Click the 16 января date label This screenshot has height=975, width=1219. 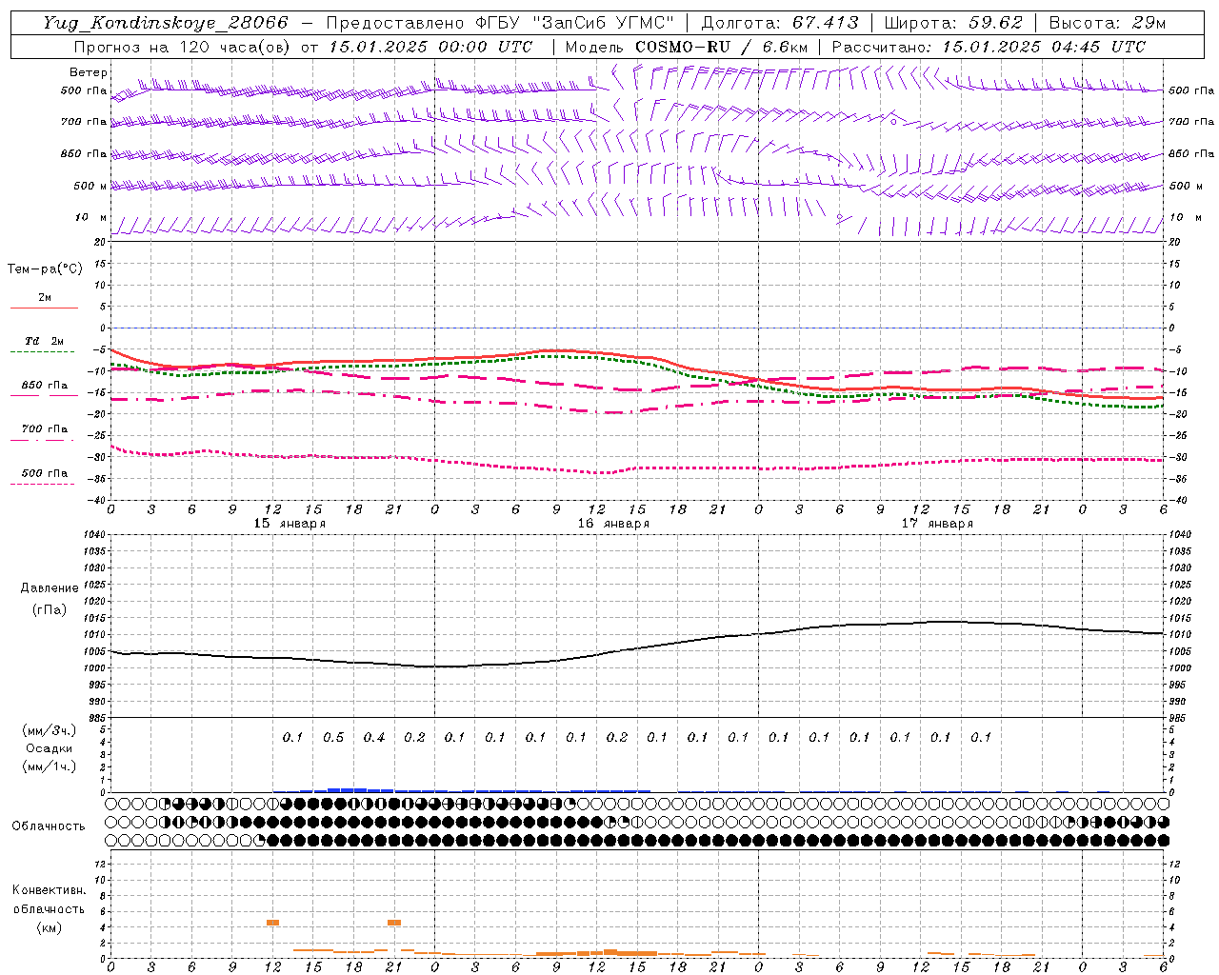[x=613, y=524]
